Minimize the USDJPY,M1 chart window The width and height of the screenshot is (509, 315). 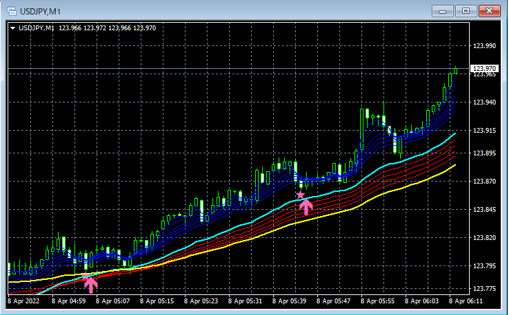coord(442,11)
